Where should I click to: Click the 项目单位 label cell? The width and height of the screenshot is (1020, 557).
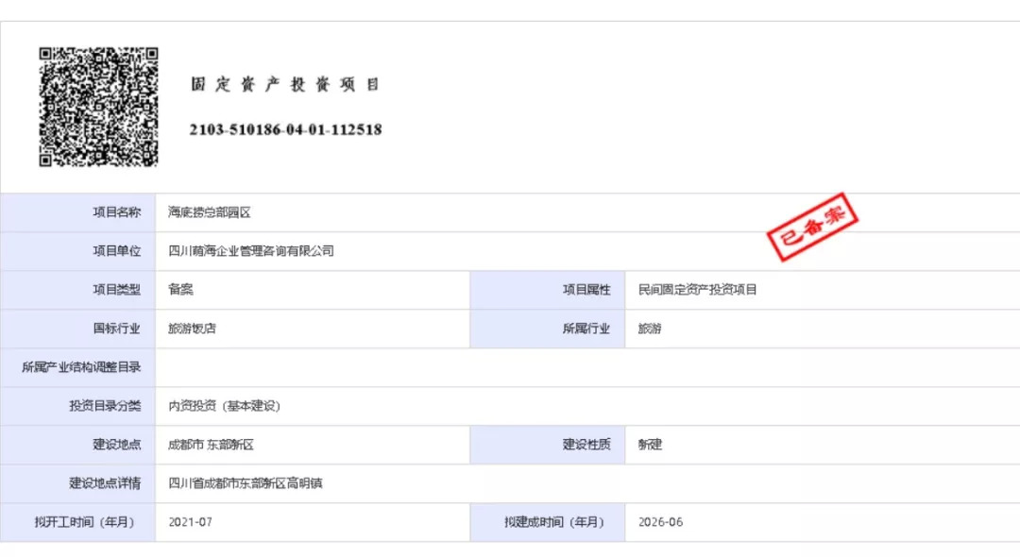click(116, 251)
